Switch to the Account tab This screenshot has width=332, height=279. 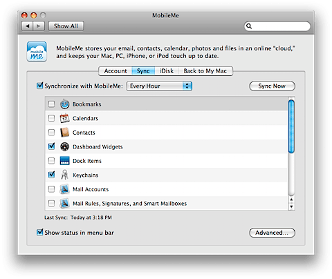tap(116, 71)
